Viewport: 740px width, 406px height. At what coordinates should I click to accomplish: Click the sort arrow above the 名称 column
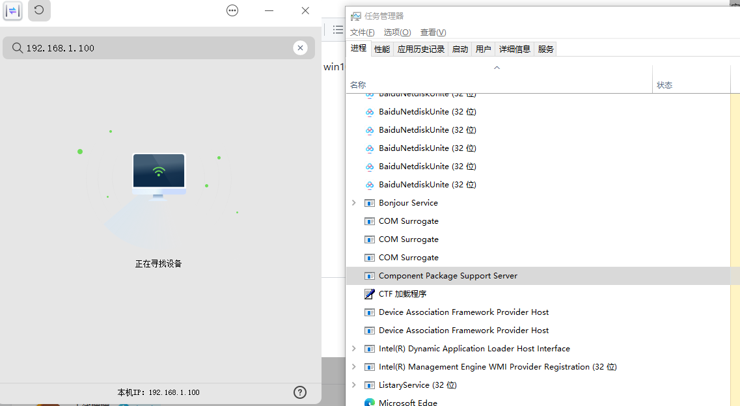coord(497,68)
